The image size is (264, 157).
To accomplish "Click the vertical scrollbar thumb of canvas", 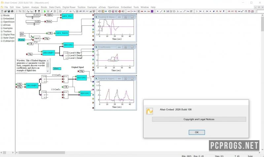I will (262, 24).
